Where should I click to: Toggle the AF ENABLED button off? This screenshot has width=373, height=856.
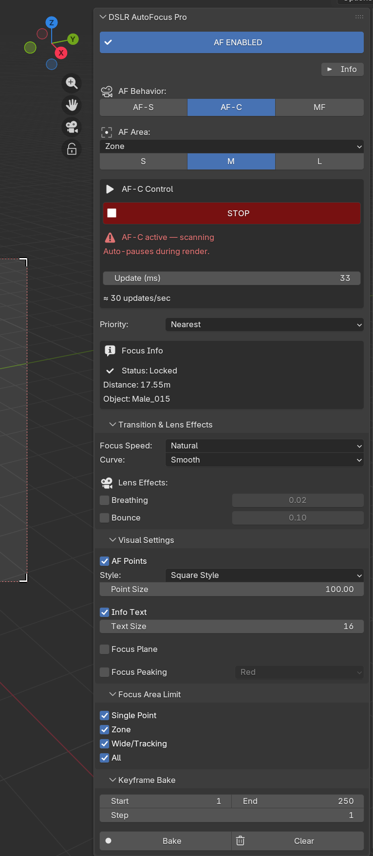click(x=232, y=42)
